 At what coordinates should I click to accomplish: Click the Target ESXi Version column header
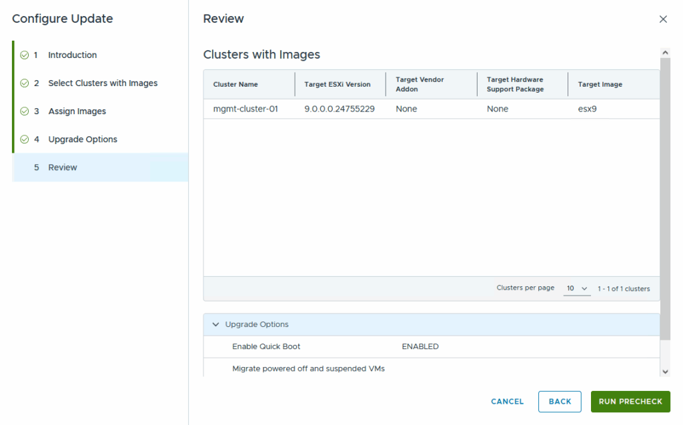click(337, 85)
